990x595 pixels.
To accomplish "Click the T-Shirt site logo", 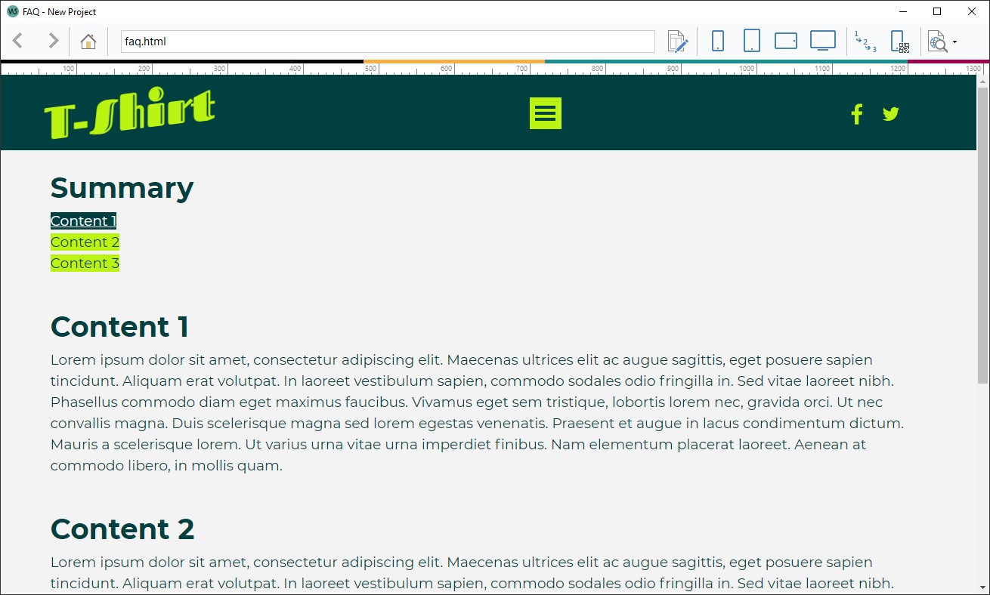I will click(128, 112).
